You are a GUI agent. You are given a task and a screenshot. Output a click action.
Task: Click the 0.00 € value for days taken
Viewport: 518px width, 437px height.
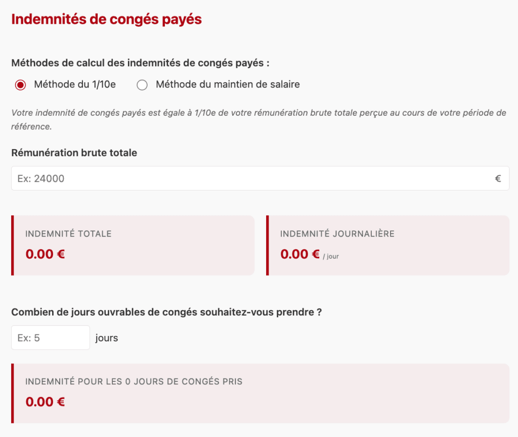click(45, 401)
